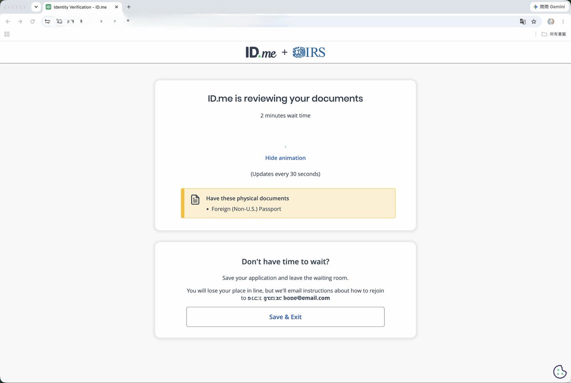Click the browser forward arrow
The width and height of the screenshot is (571, 383).
click(20, 21)
